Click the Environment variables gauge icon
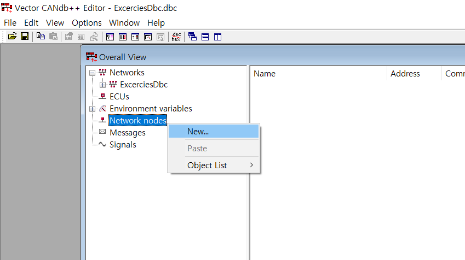This screenshot has height=260, width=465. click(x=102, y=108)
